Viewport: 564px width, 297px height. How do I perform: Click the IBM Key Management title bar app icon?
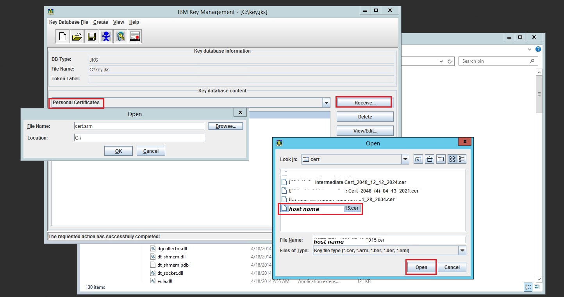coord(51,12)
